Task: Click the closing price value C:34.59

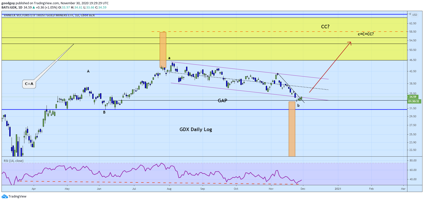Action: (101, 8)
